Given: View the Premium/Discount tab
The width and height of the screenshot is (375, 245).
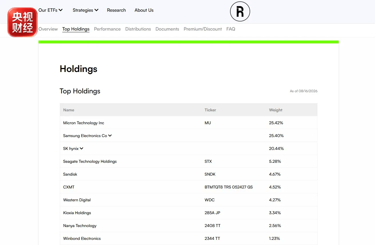Looking at the screenshot, I should [203, 29].
